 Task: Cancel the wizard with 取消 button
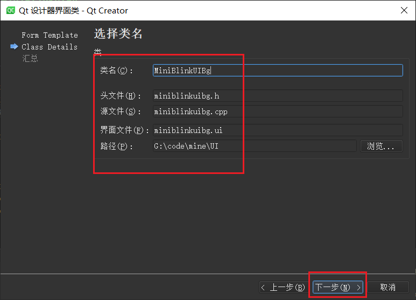tap(388, 287)
